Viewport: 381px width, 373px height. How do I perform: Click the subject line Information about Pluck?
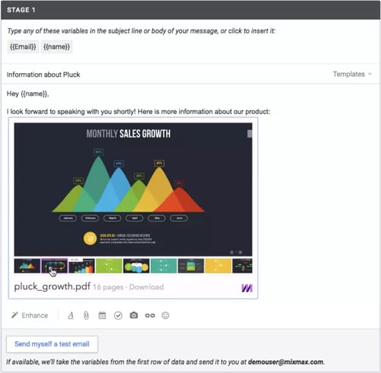pyautogui.click(x=43, y=75)
